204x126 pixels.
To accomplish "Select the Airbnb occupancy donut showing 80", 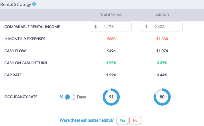I will click(x=162, y=97).
